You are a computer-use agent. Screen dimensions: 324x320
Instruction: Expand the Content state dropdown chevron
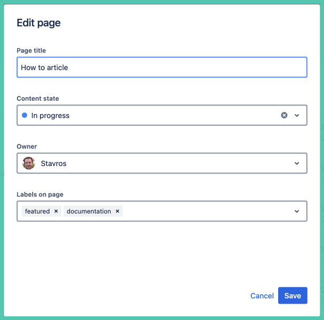point(297,115)
